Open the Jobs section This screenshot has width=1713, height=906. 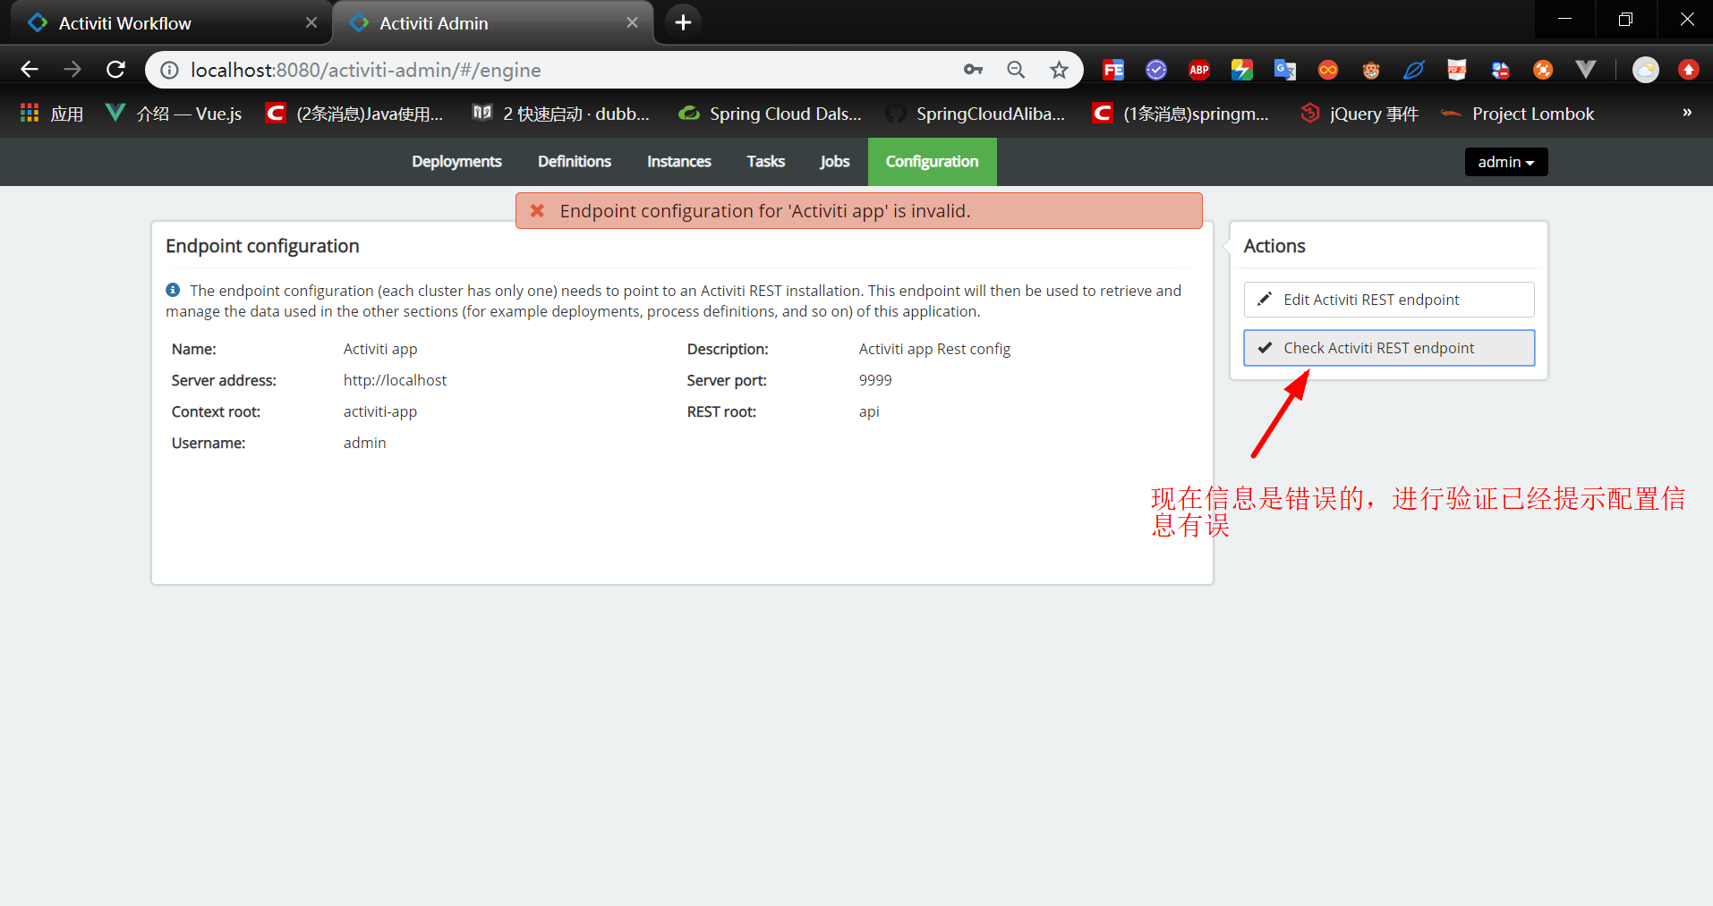835,162
